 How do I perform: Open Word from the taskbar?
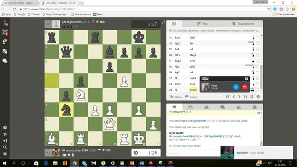142,163
